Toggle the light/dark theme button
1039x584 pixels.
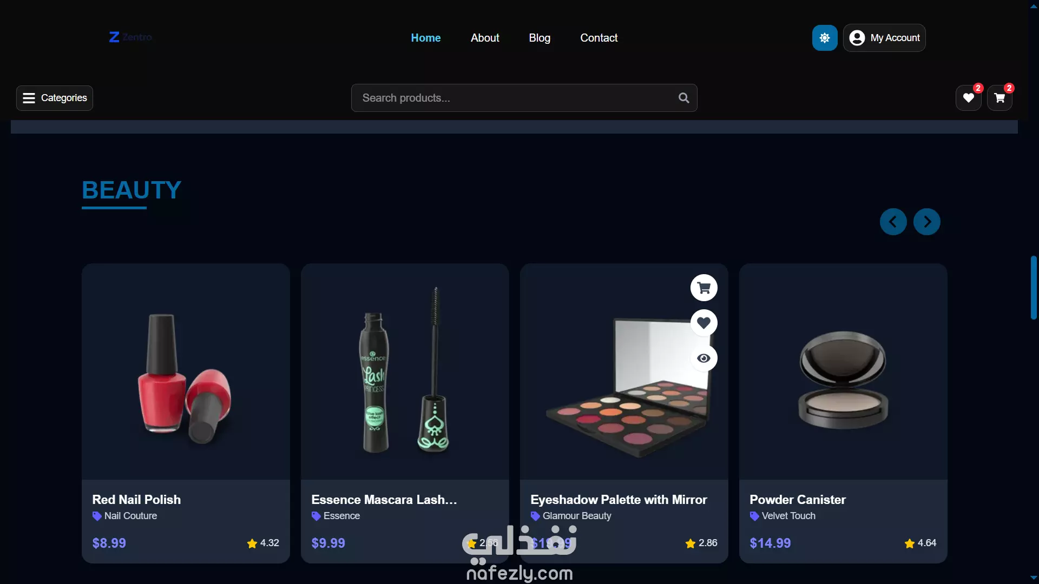point(825,38)
